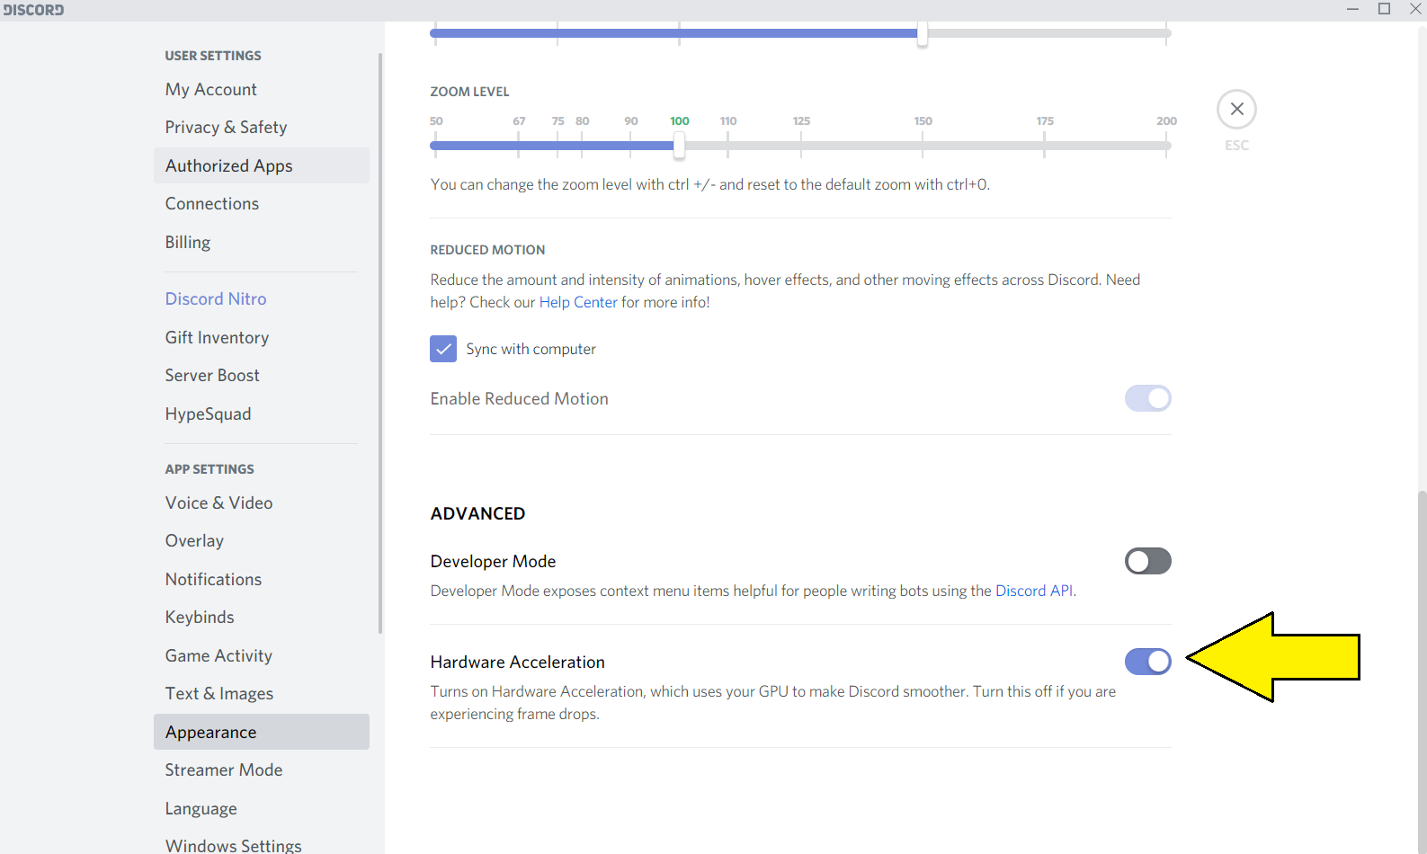Open the Server Boost page

pos(262,375)
